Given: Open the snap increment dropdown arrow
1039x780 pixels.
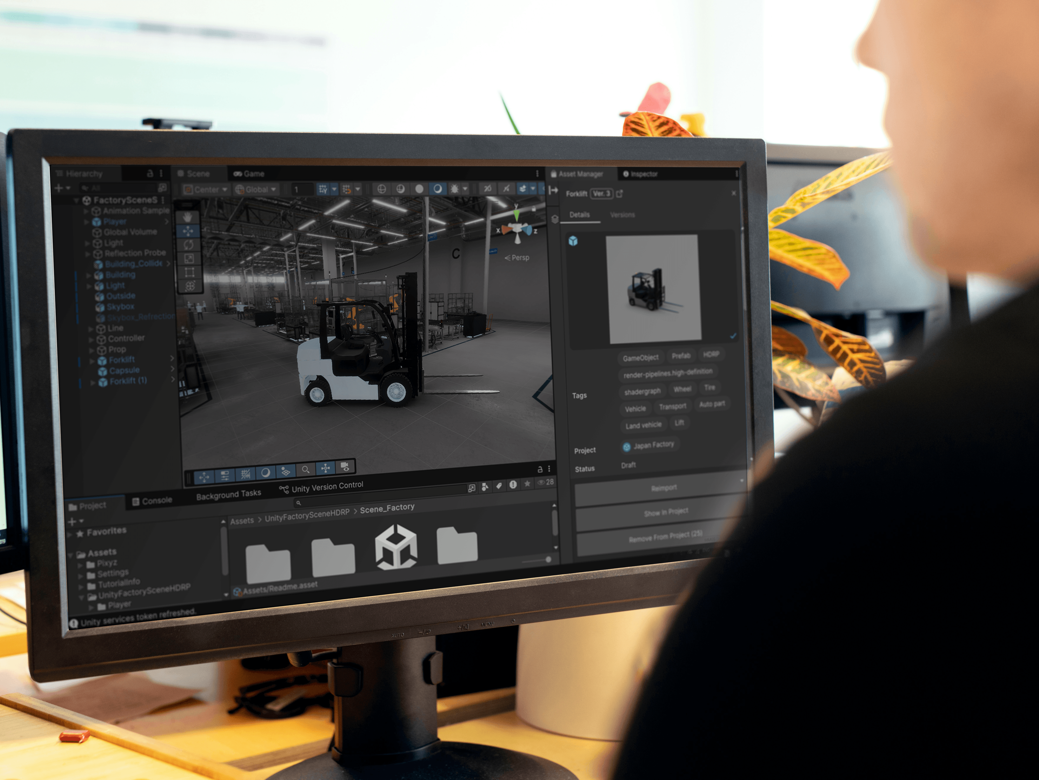Looking at the screenshot, I should [358, 189].
